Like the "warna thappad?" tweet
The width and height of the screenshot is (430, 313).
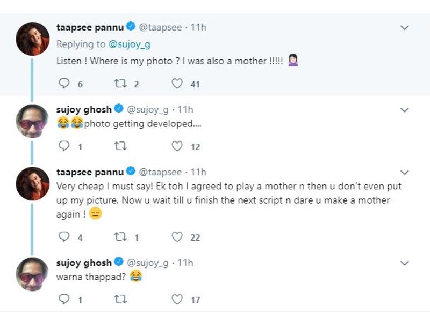tap(177, 299)
